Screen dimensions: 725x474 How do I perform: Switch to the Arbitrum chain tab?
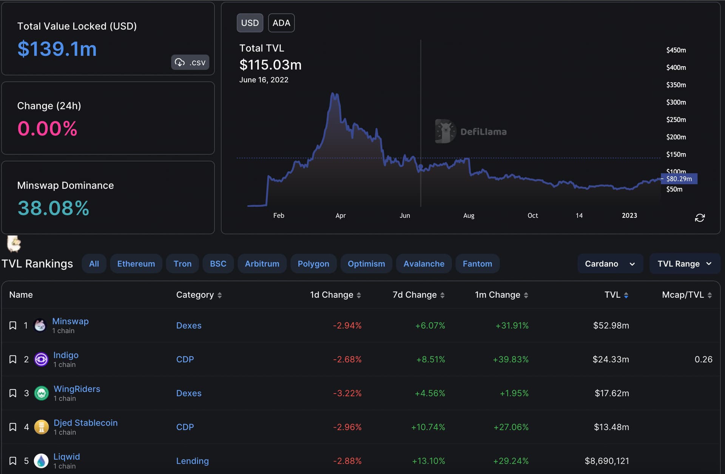(x=262, y=264)
